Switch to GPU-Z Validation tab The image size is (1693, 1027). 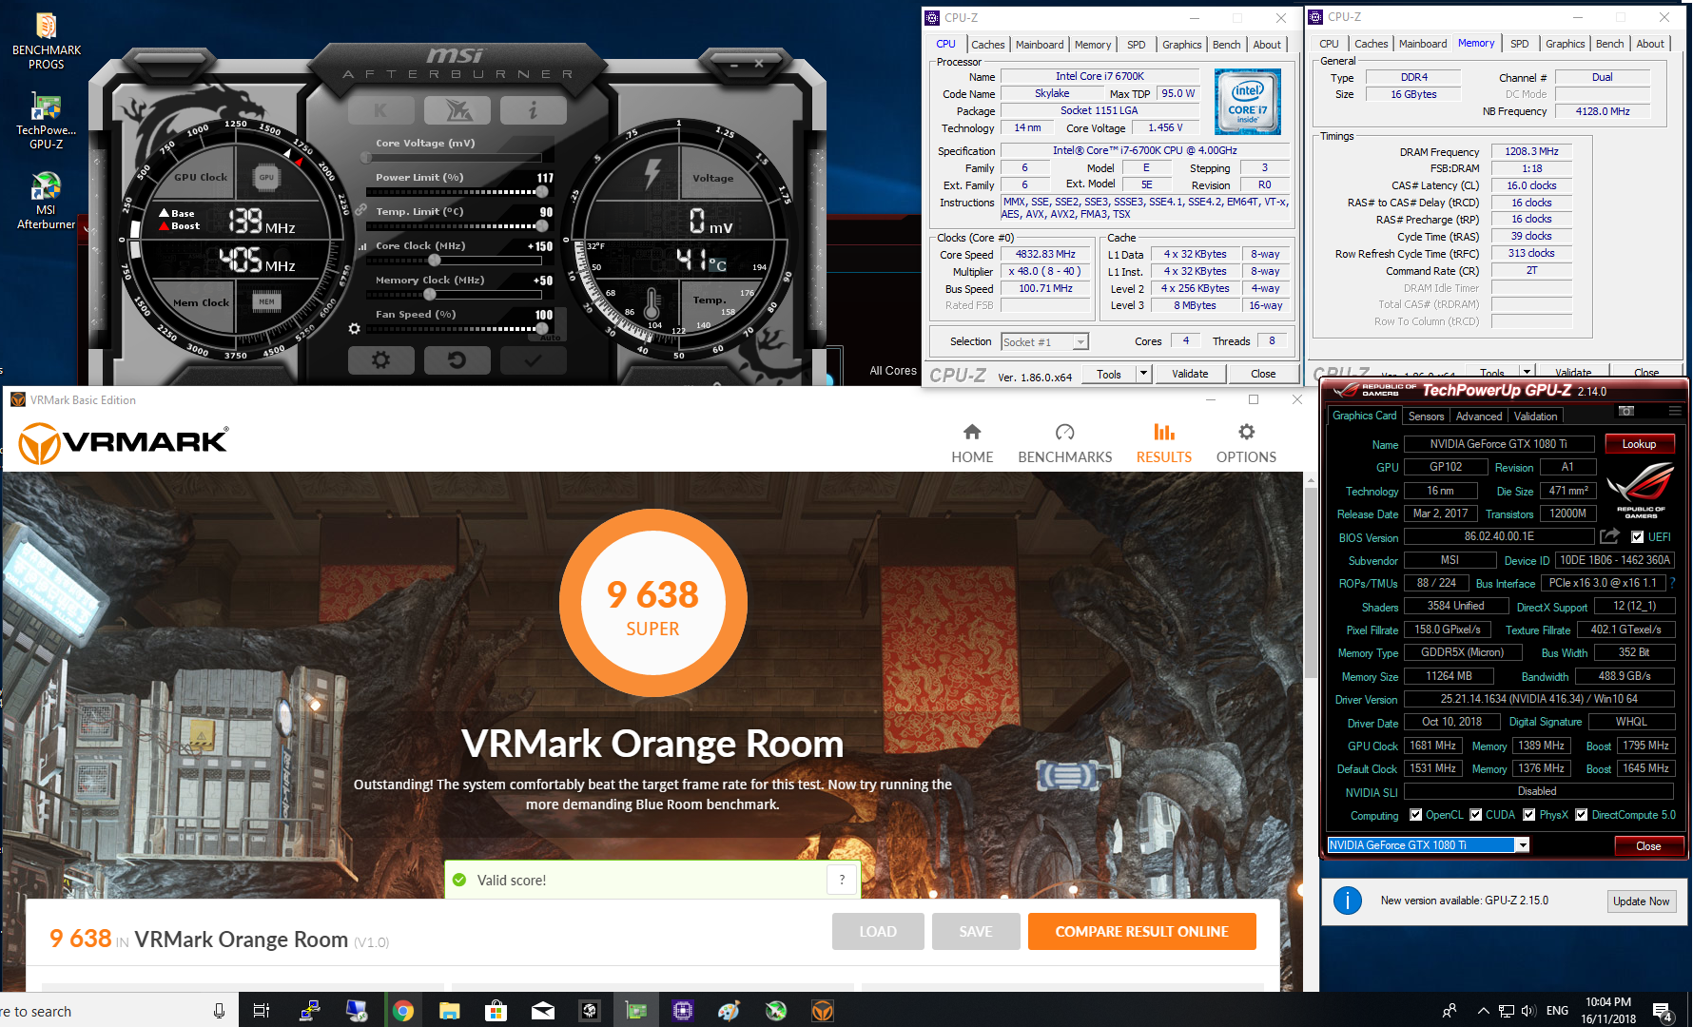pos(1535,417)
